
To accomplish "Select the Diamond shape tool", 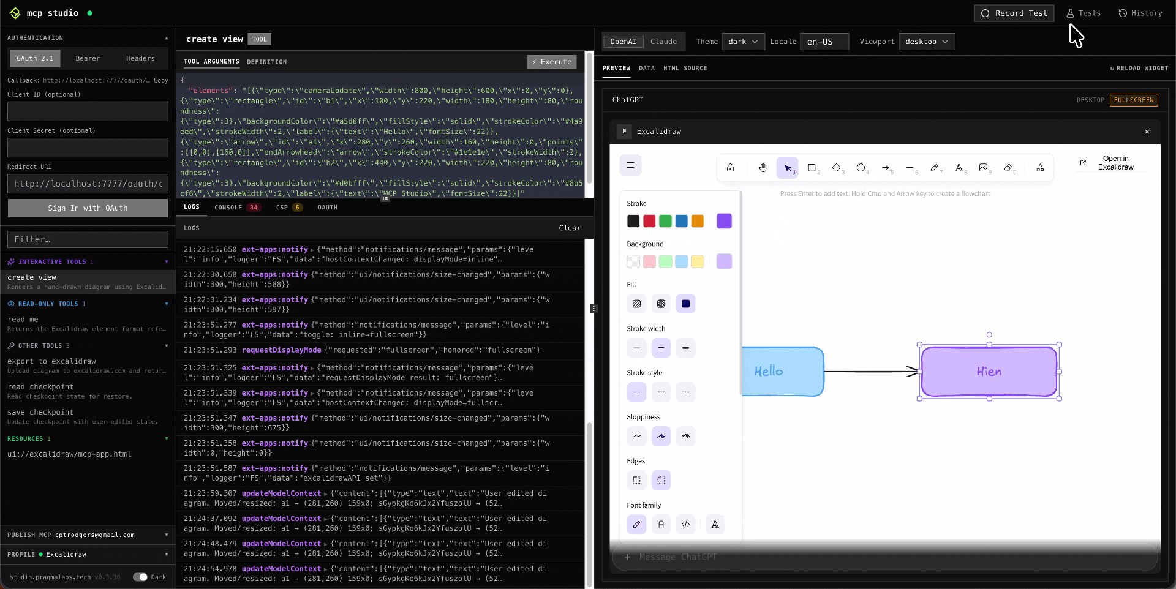I will point(836,168).
